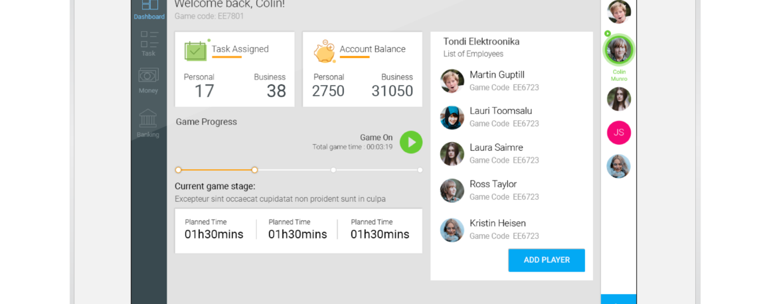Click the Personal tasks count 17
Viewport: 757px width, 304px height.
point(204,91)
